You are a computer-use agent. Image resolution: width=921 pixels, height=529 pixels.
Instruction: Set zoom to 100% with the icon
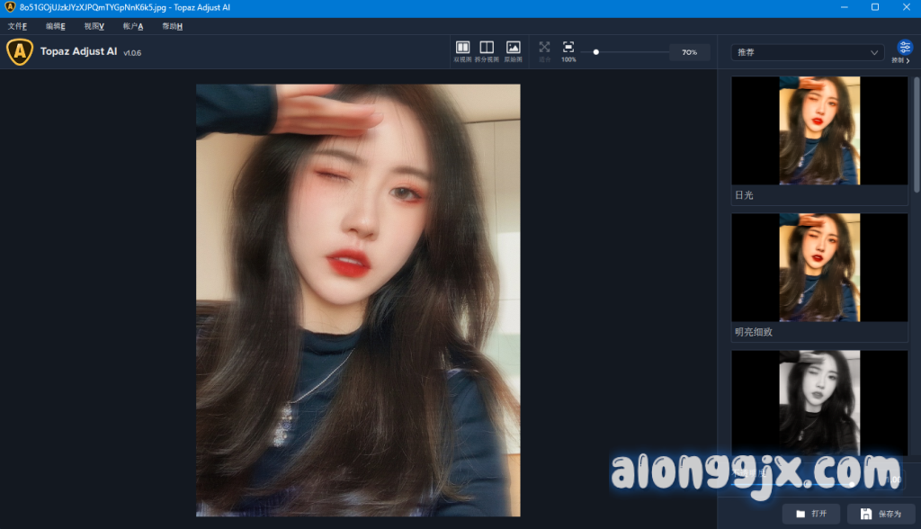tap(568, 49)
